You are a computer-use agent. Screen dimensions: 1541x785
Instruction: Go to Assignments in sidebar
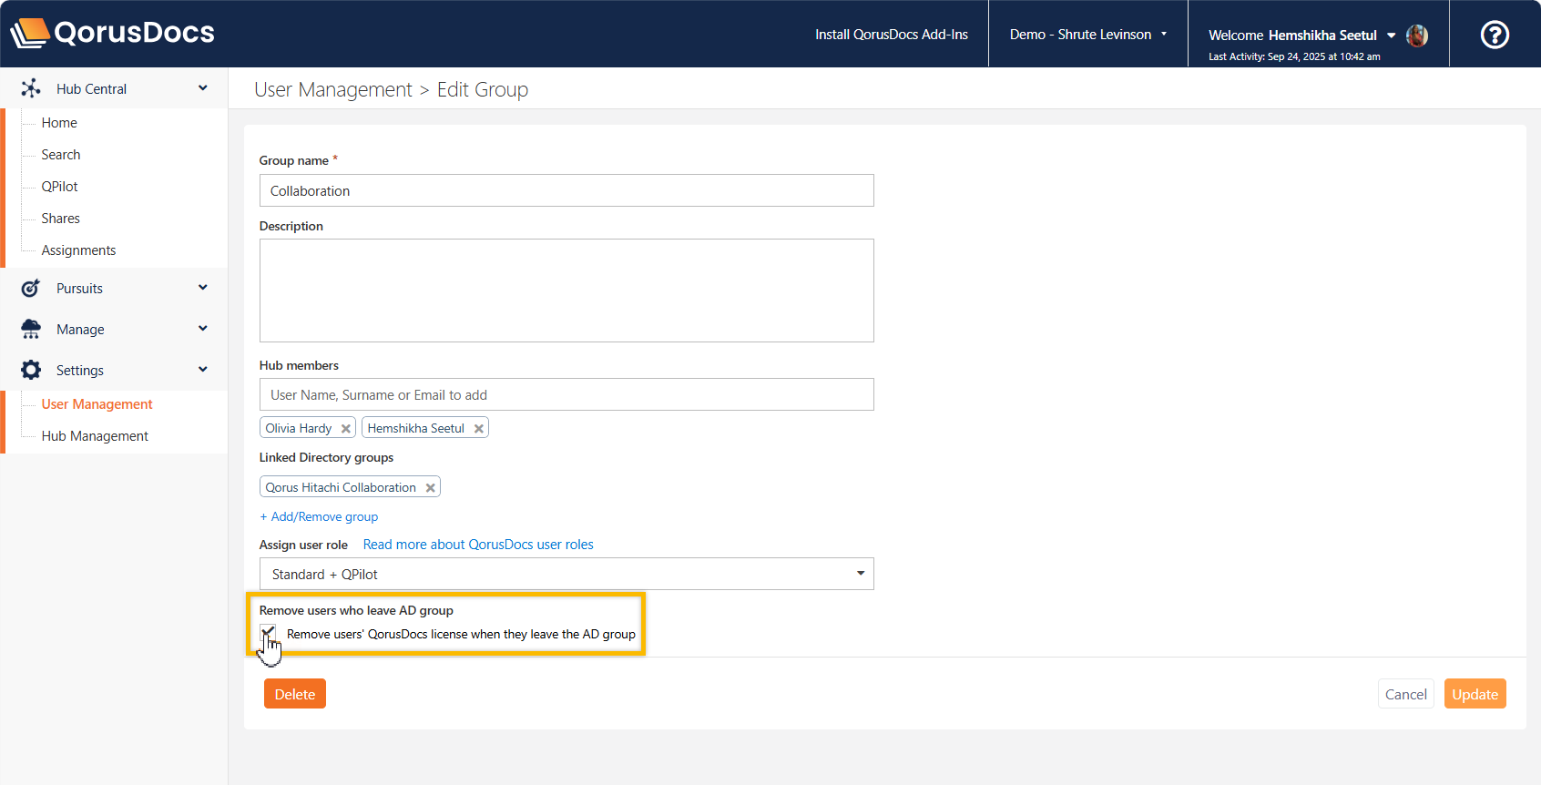(x=78, y=250)
